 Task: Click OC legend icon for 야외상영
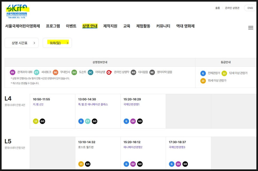(x=90, y=72)
